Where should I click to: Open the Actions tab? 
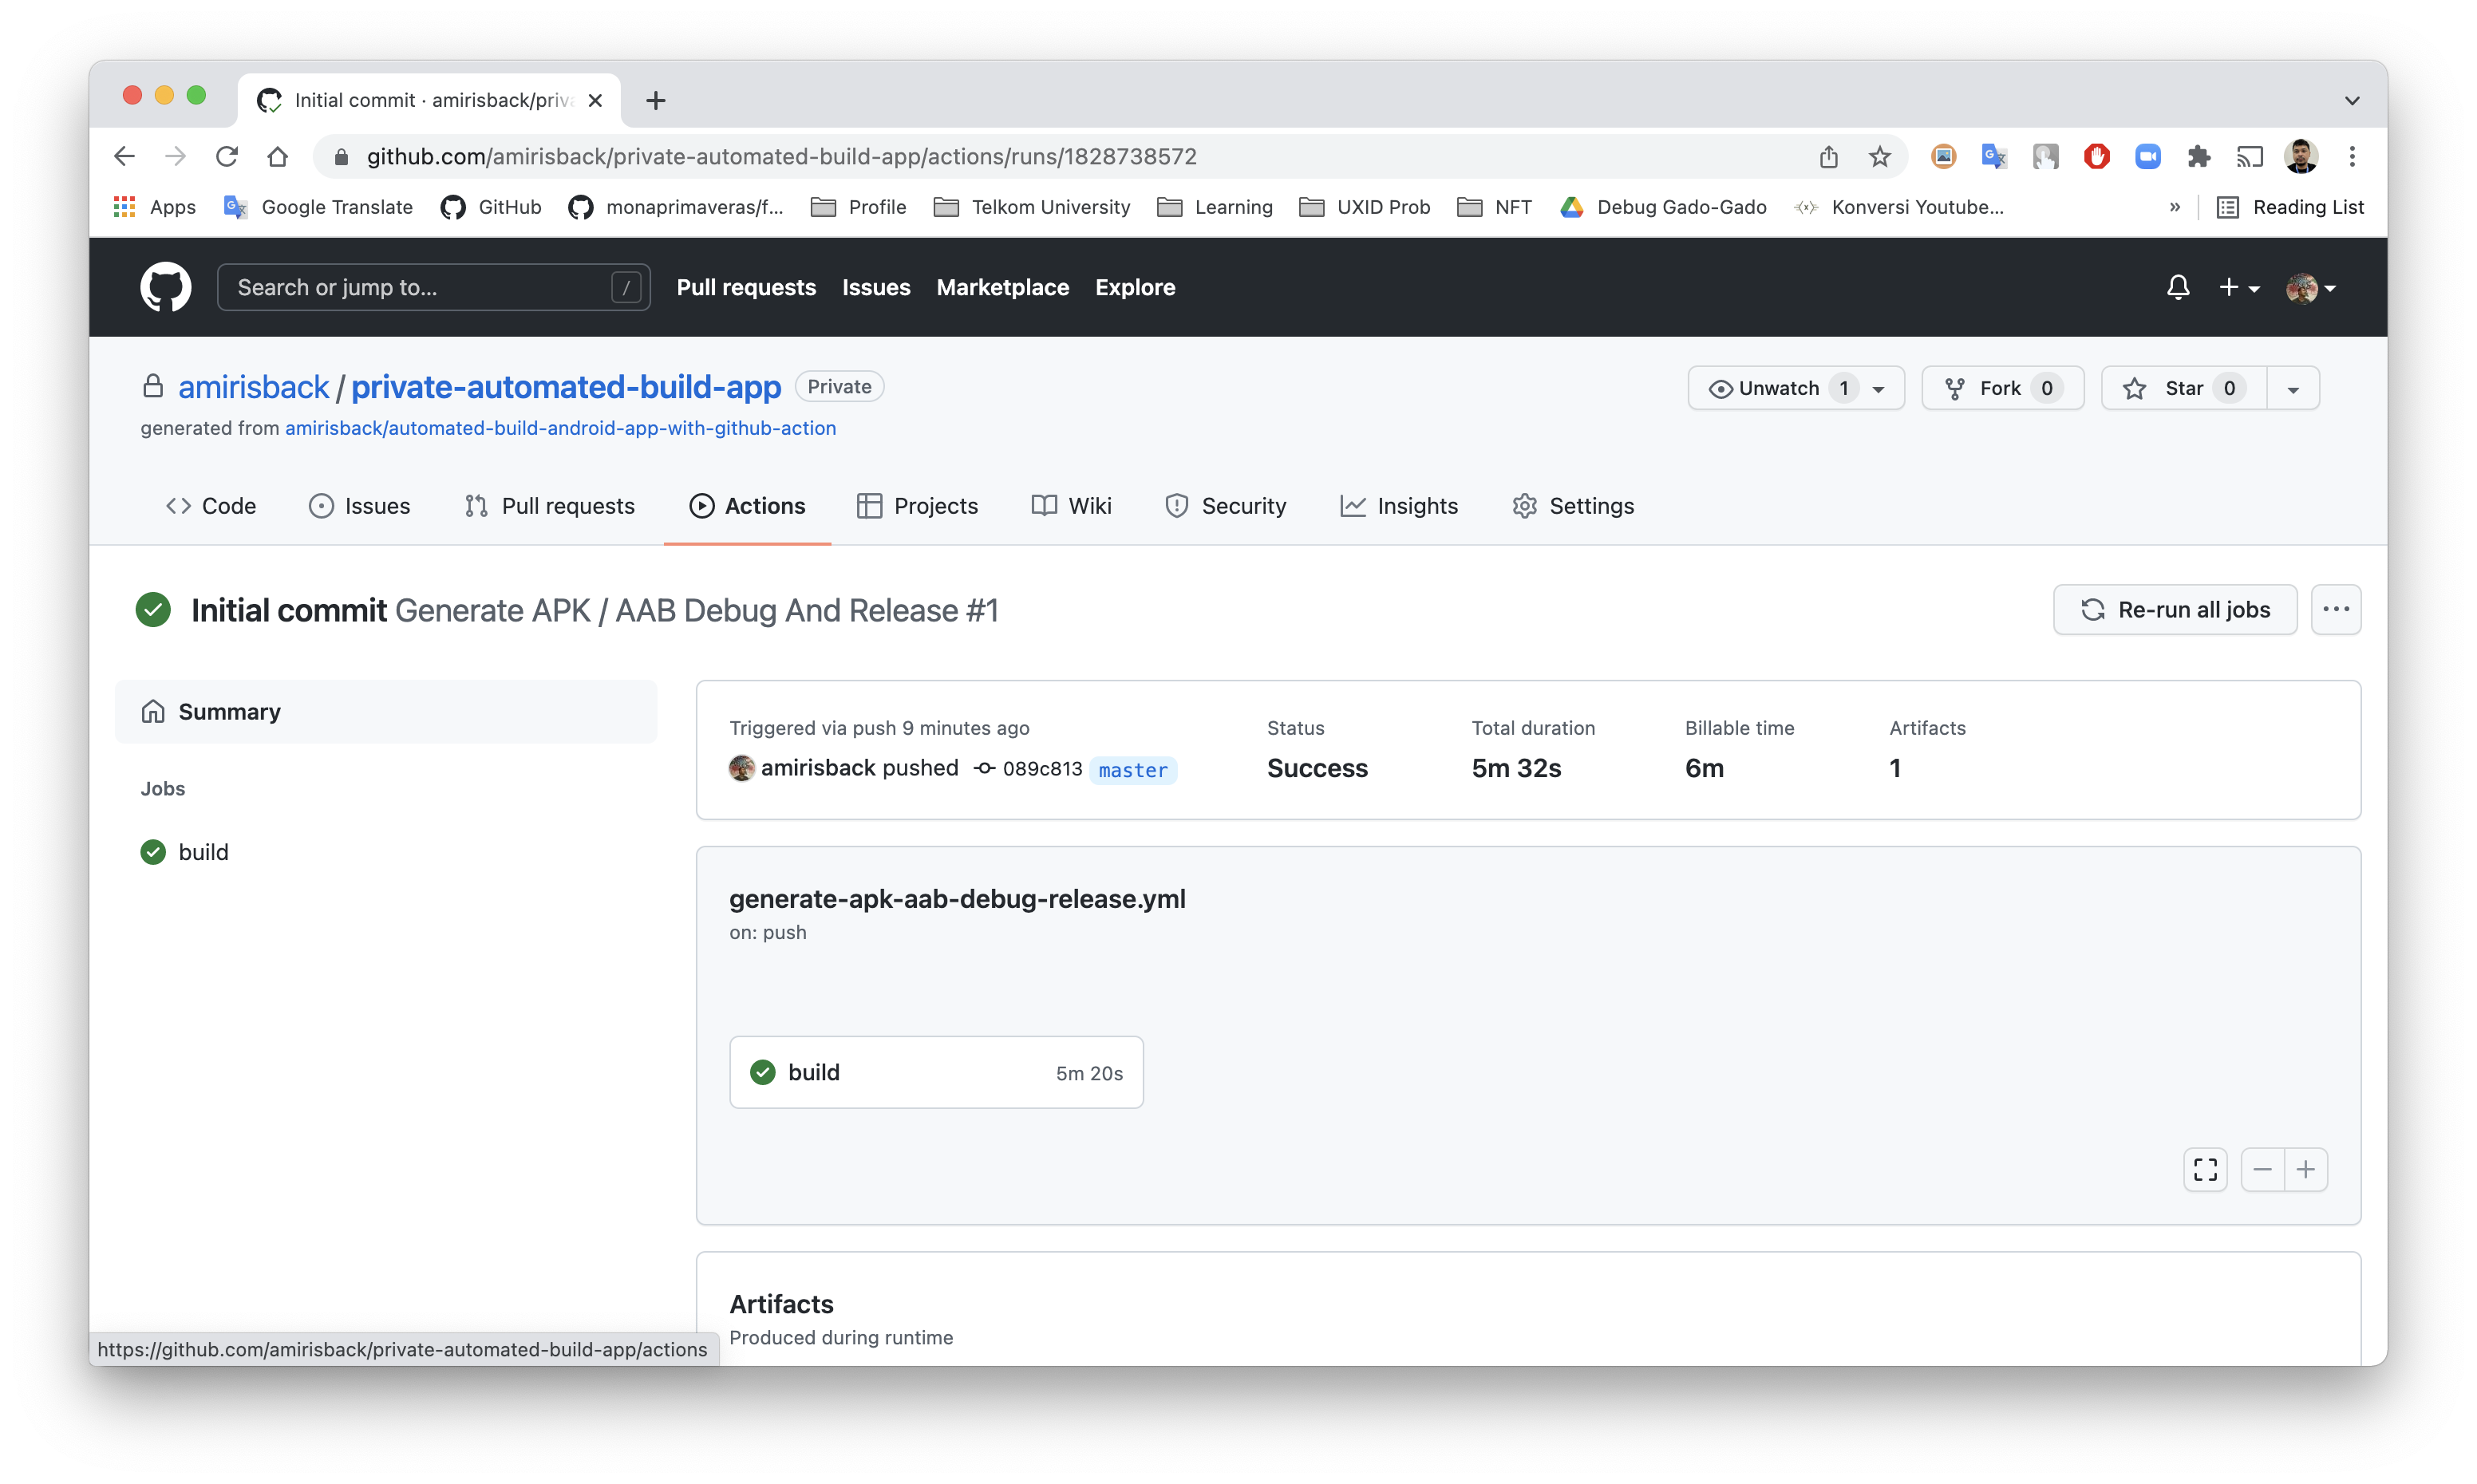pos(763,505)
